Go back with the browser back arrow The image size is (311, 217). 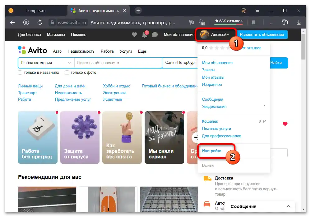[x=12, y=23]
